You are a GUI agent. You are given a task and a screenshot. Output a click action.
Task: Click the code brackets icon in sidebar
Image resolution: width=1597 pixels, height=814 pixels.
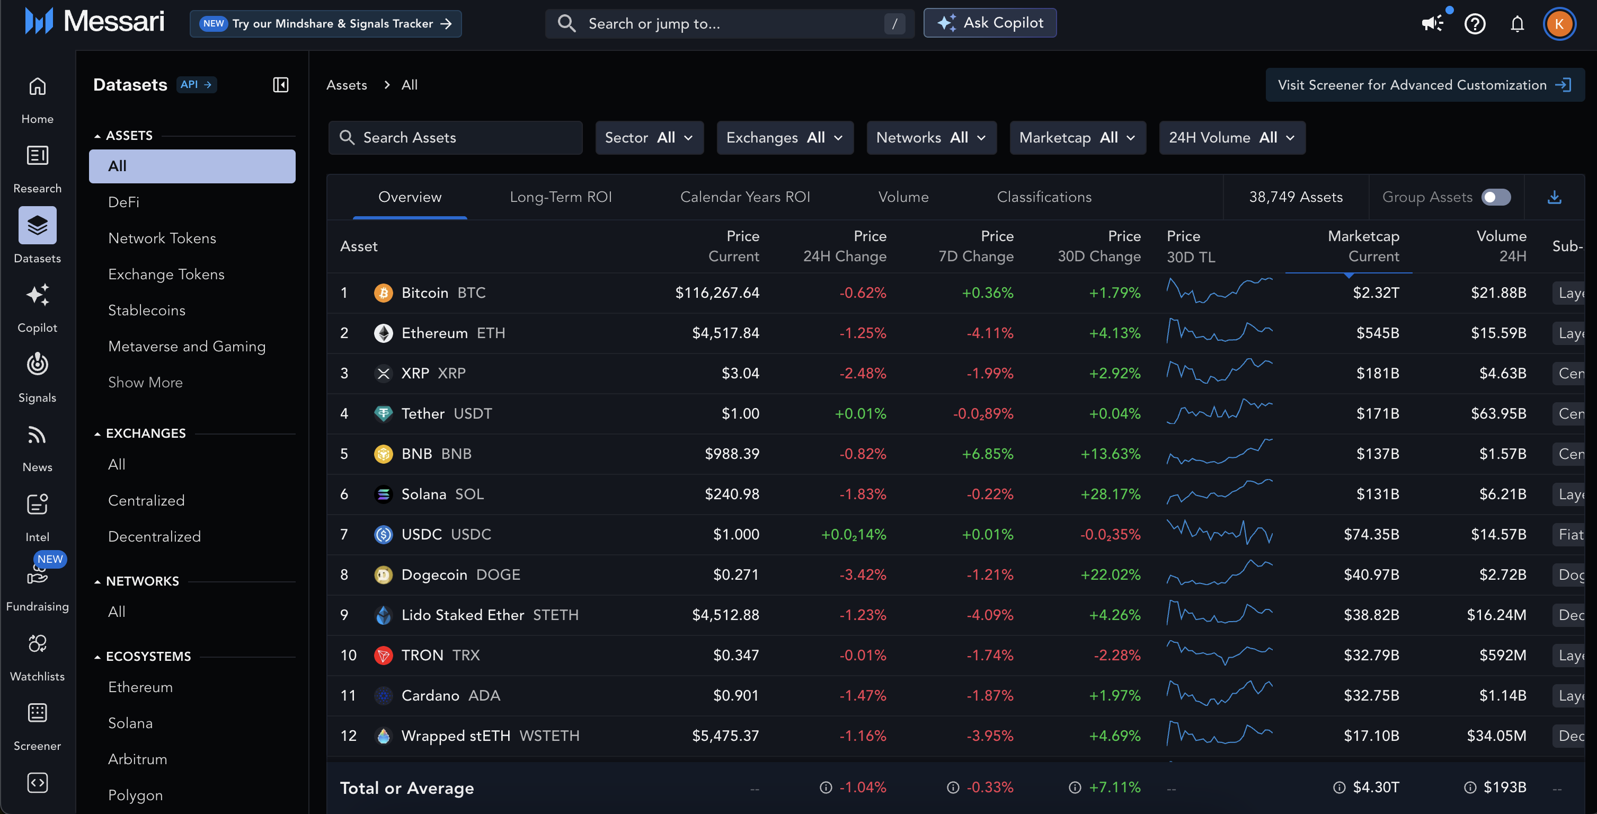point(37,783)
